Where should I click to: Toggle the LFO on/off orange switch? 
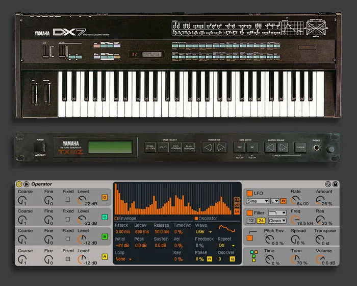(x=250, y=193)
